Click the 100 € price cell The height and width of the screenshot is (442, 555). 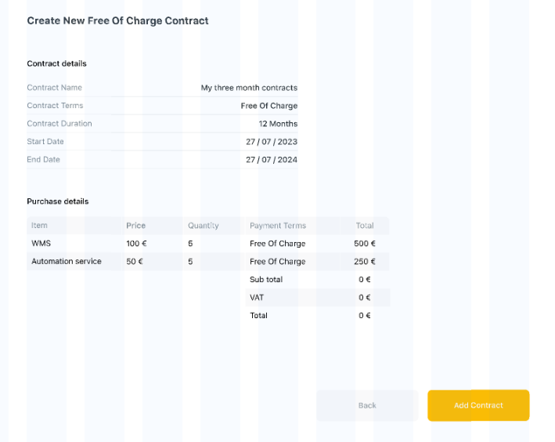pyautogui.click(x=136, y=244)
